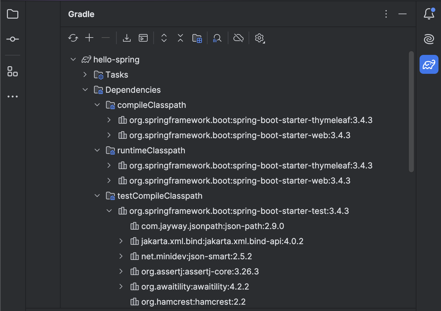Select the compileClasspath label

[x=152, y=105]
